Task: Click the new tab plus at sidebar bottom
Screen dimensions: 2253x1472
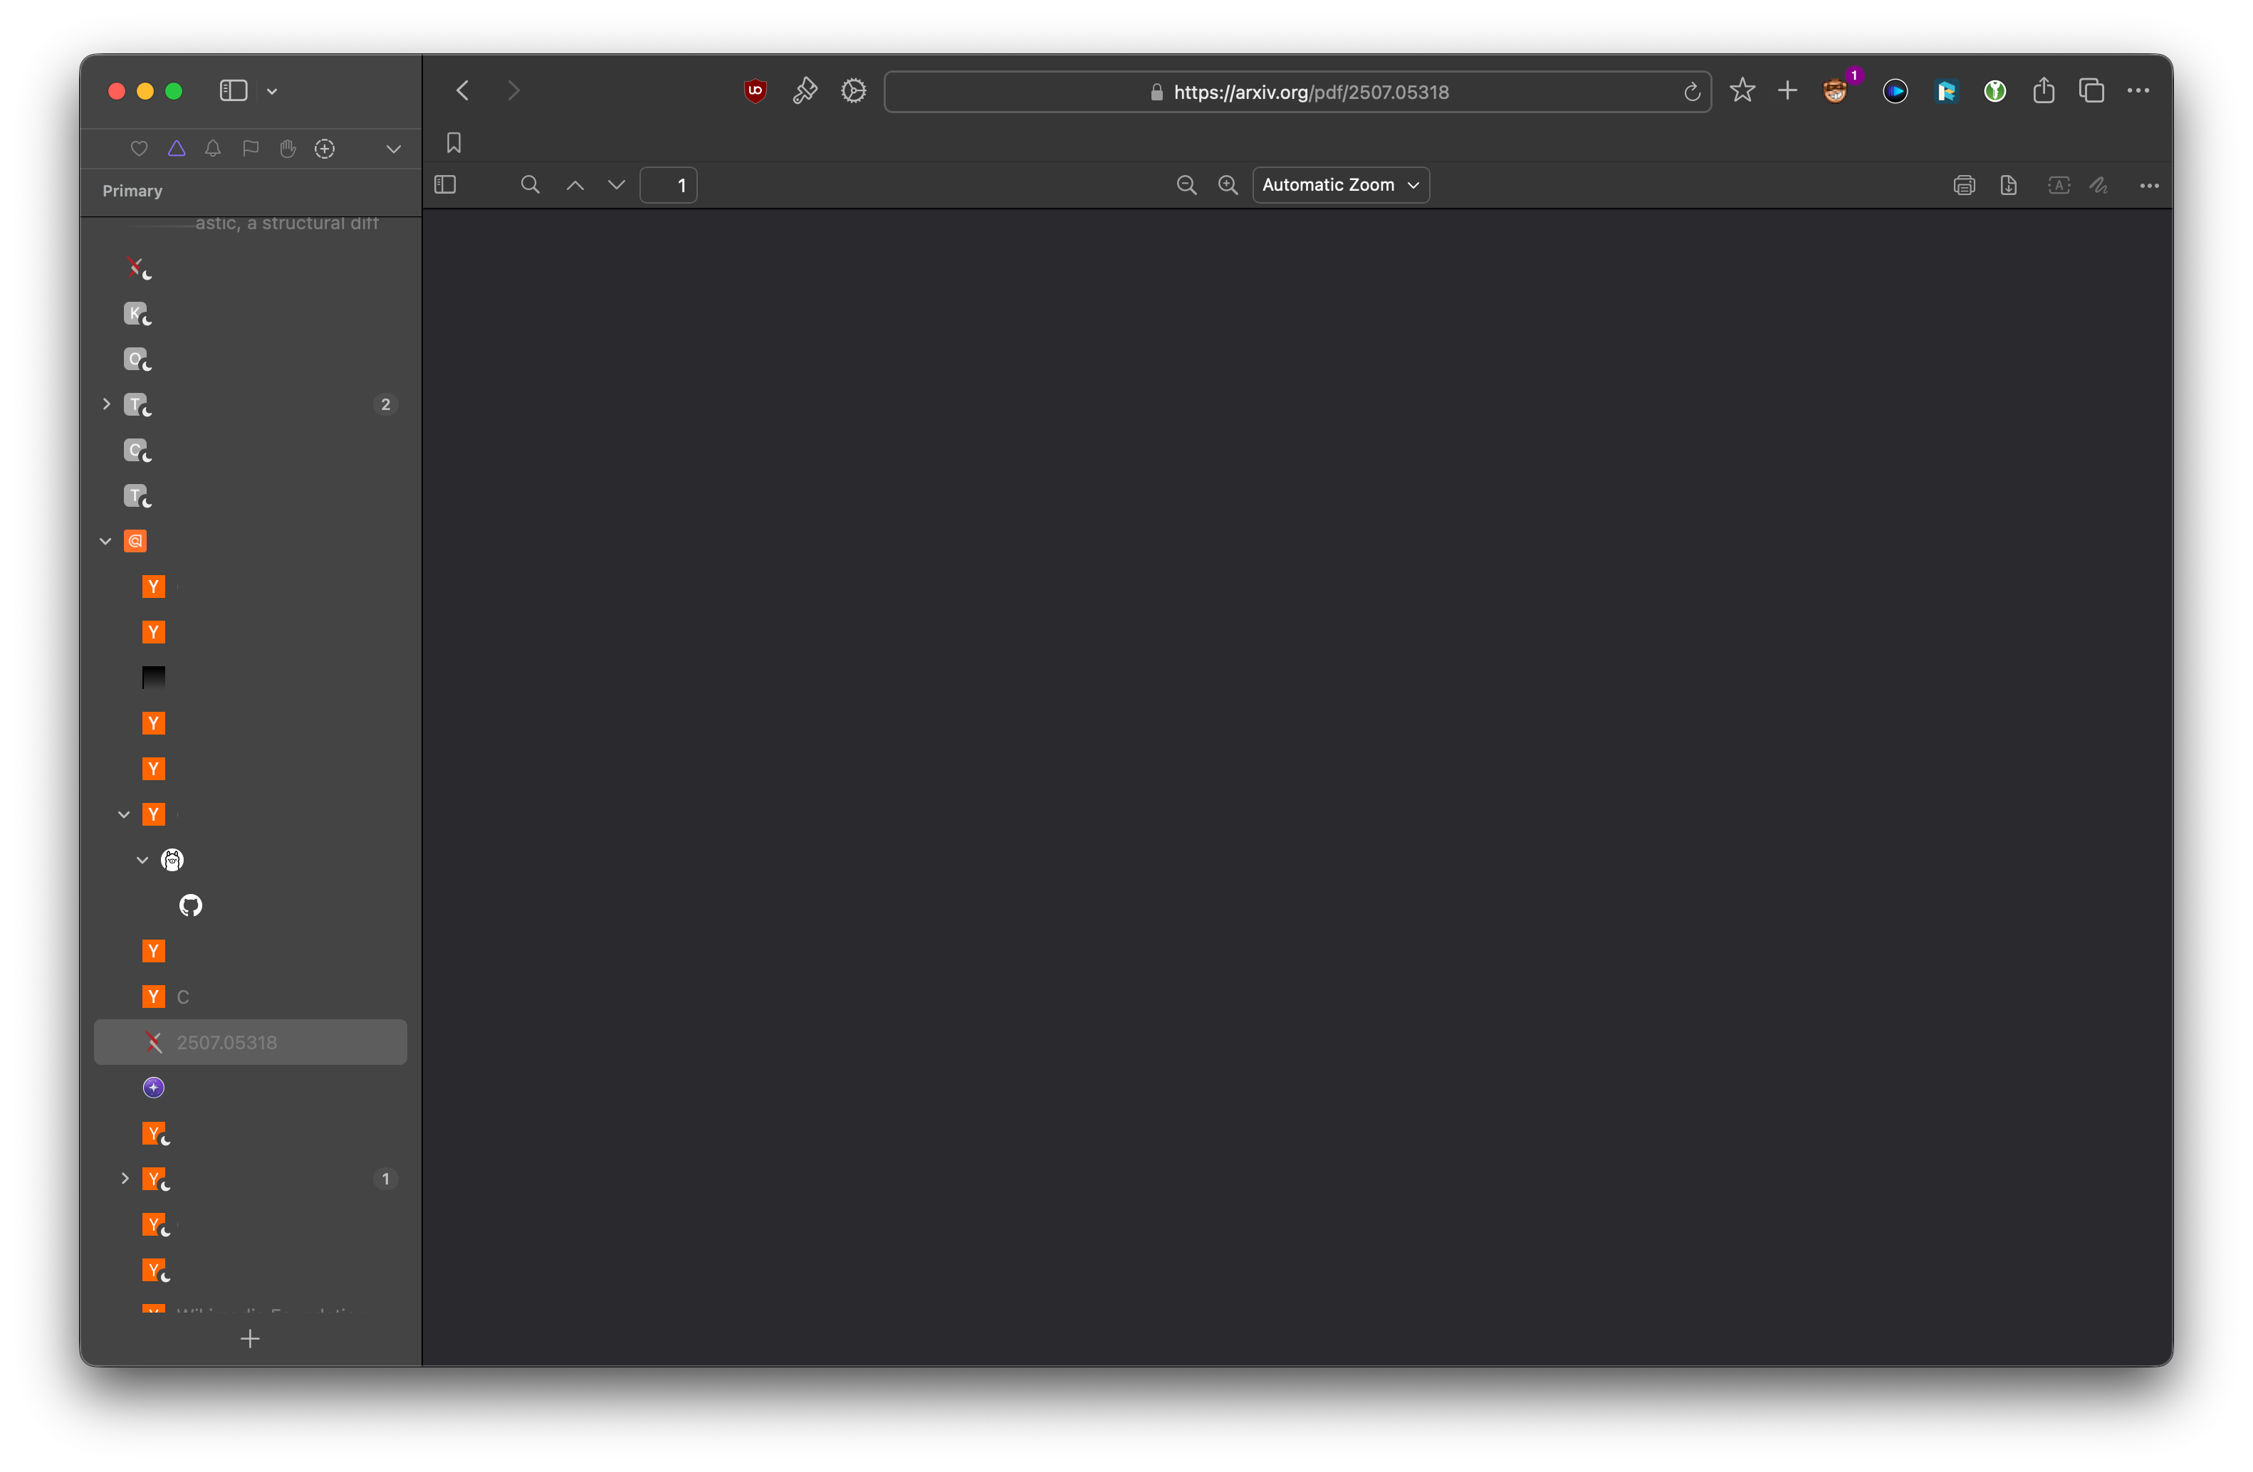Action: coord(250,1339)
